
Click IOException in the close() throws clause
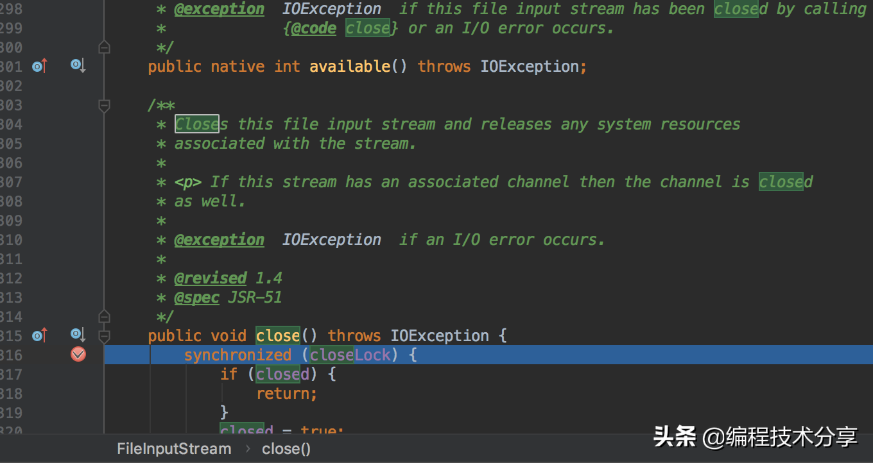(440, 336)
